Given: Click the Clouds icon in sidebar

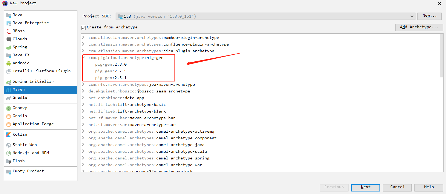Looking at the screenshot, I should (x=9, y=39).
